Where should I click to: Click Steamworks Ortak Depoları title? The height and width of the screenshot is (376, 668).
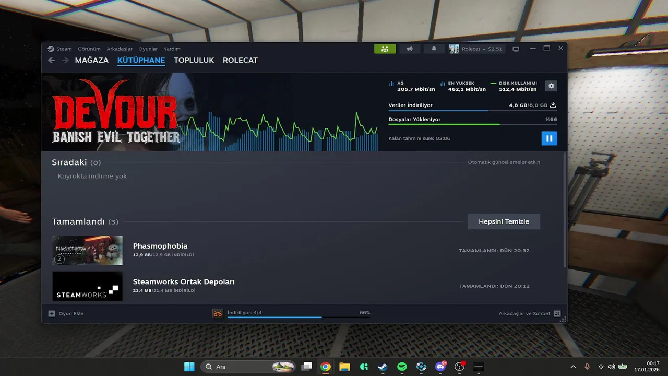[184, 281]
